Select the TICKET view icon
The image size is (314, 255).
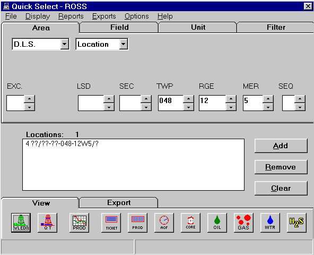click(x=111, y=223)
